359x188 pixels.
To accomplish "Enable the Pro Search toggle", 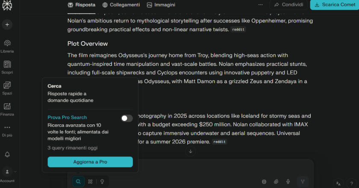I will [127, 118].
